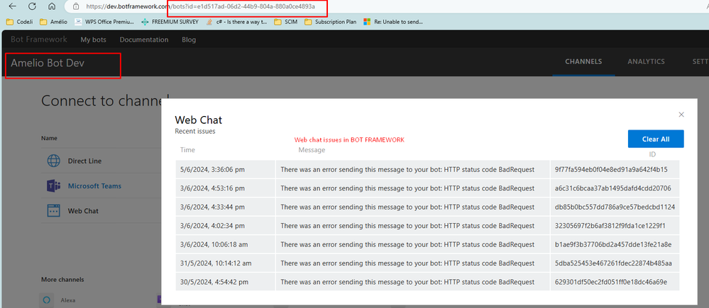Select time cell '3/6/2024, 4:53:16 pm'
Viewport: 709px width, 308px height.
pos(225,188)
